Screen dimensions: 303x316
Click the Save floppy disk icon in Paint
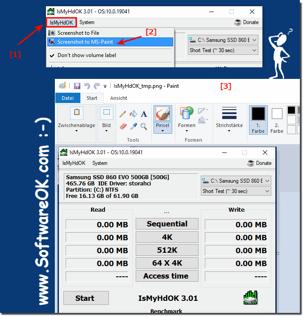pos(77,86)
